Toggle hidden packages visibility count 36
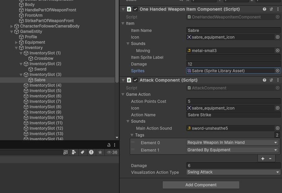 [112, 152]
